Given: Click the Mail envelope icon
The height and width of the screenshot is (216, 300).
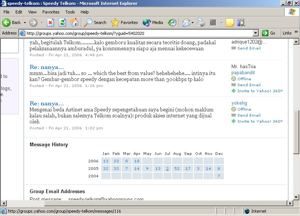Looking at the screenshot, I should pos(186,23).
